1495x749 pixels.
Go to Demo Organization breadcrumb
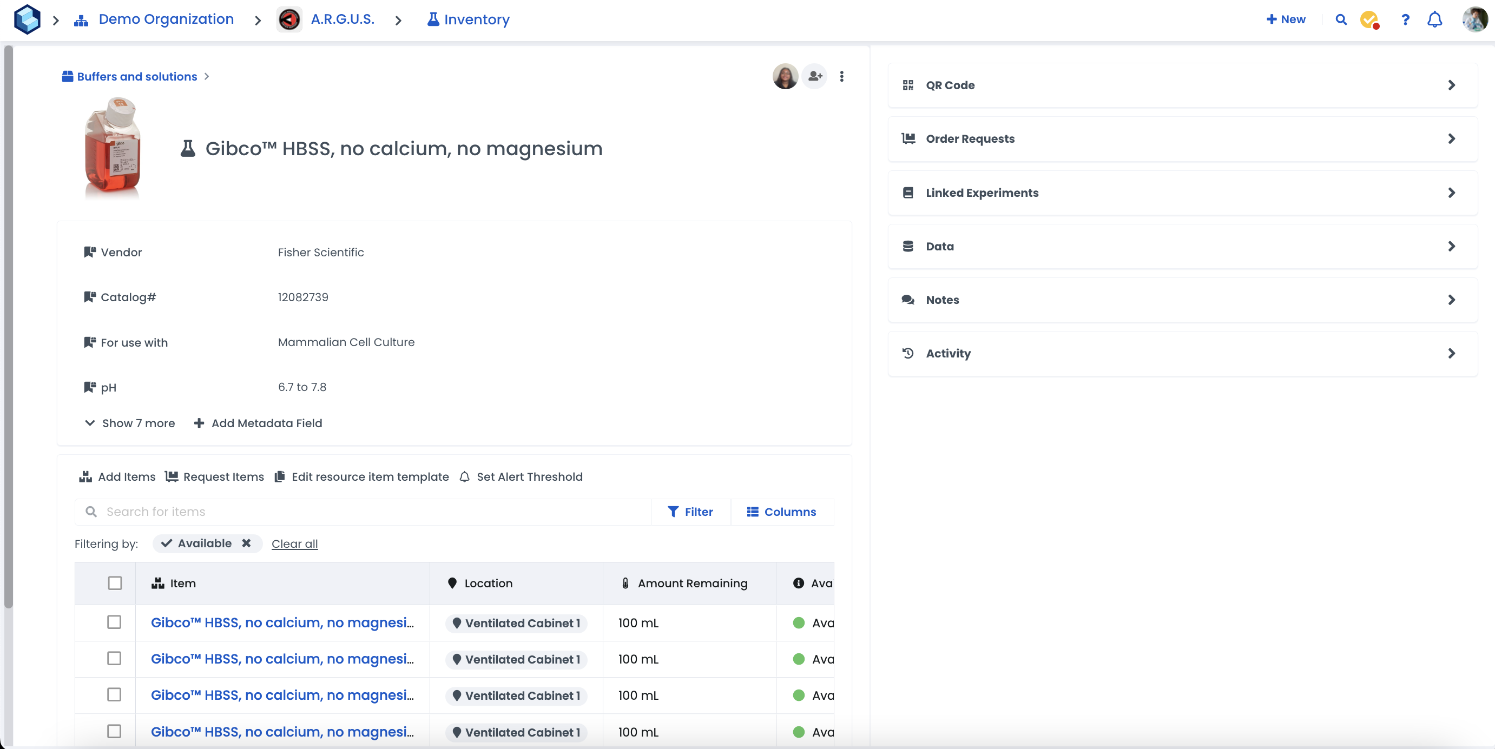point(166,19)
